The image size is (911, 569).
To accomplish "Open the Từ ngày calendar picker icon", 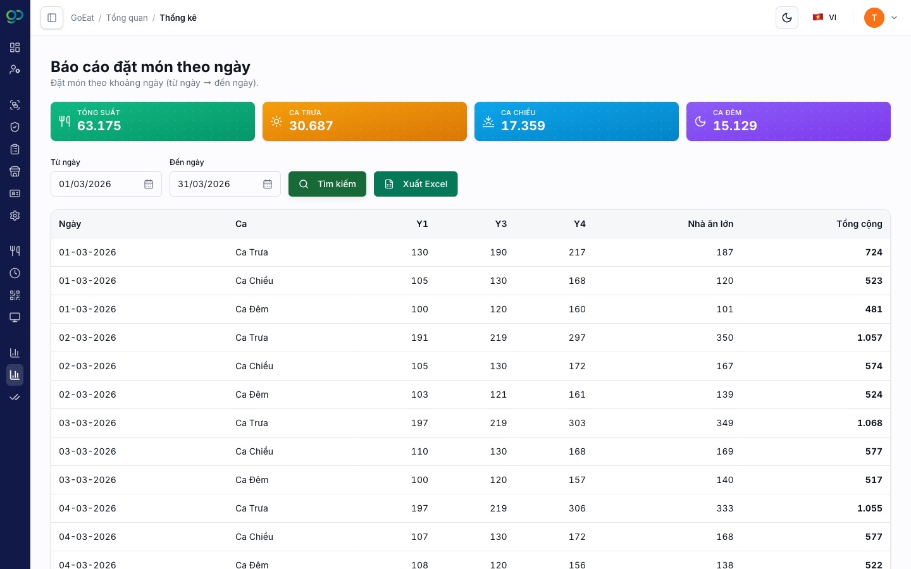I will (149, 184).
